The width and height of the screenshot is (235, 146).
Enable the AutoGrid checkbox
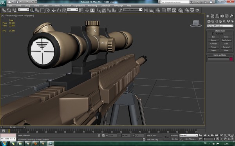[213, 34]
